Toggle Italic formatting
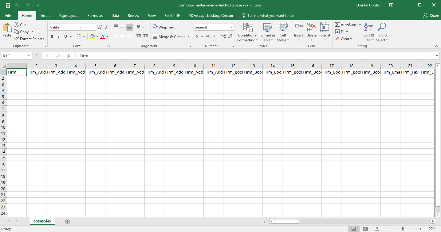441x232 pixels. click(59, 36)
